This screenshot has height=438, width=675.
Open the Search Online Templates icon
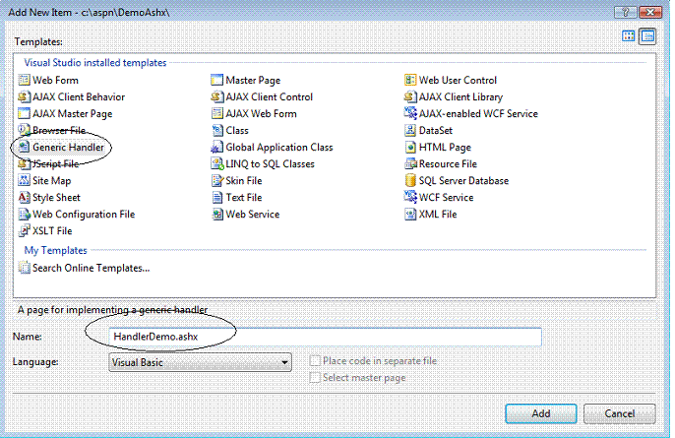(24, 268)
